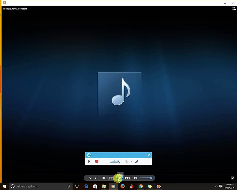Open File Explorer from taskbar

[x=104, y=186]
